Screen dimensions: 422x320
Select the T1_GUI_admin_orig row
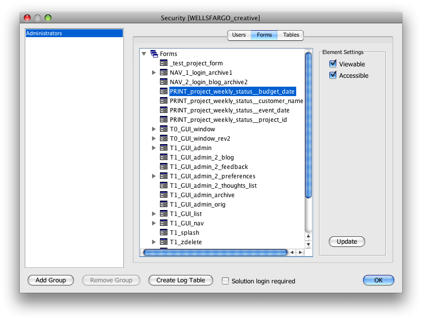pyautogui.click(x=198, y=204)
